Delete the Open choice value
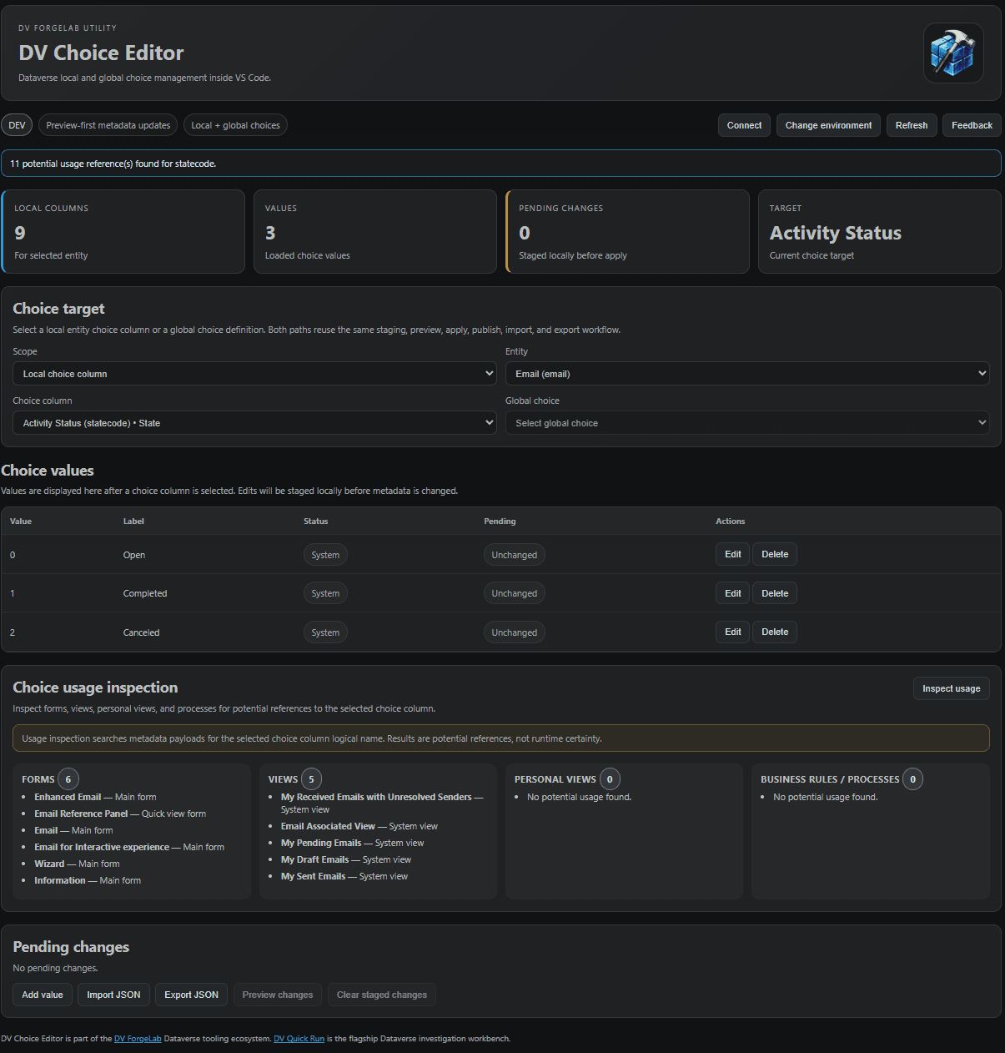The height and width of the screenshot is (1053, 1005). [x=775, y=554]
